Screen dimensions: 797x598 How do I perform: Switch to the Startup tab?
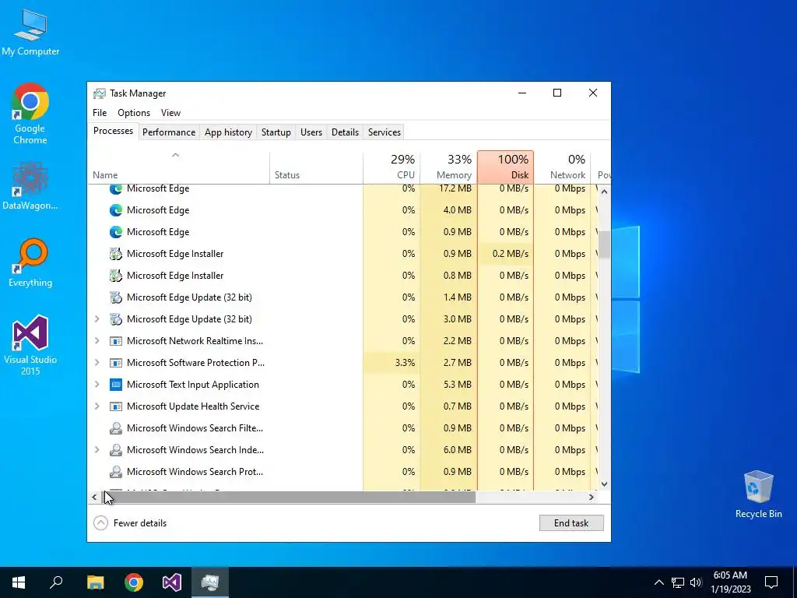276,132
